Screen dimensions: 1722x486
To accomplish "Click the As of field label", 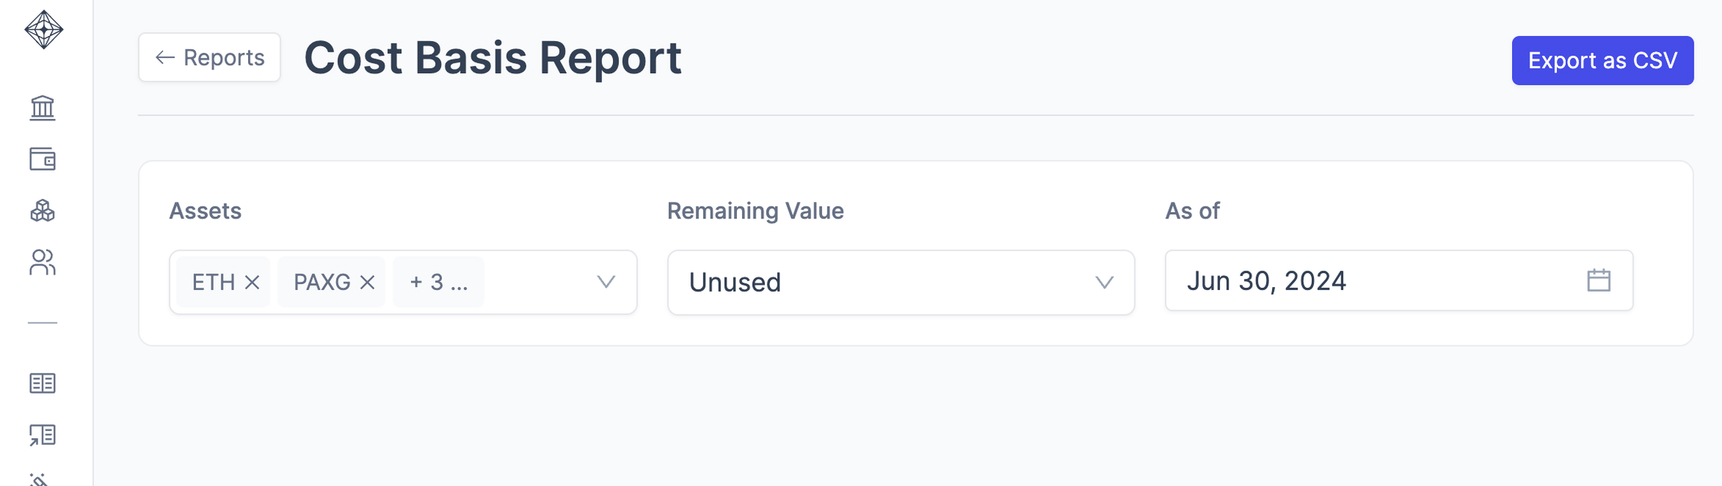I will pos(1191,211).
